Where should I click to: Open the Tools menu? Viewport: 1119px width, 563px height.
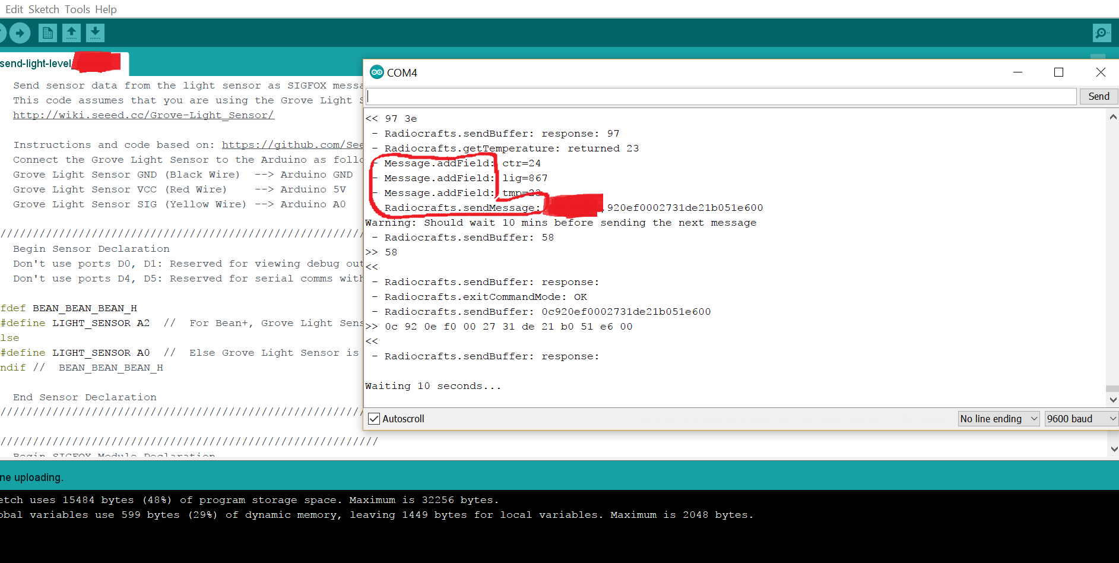point(77,9)
